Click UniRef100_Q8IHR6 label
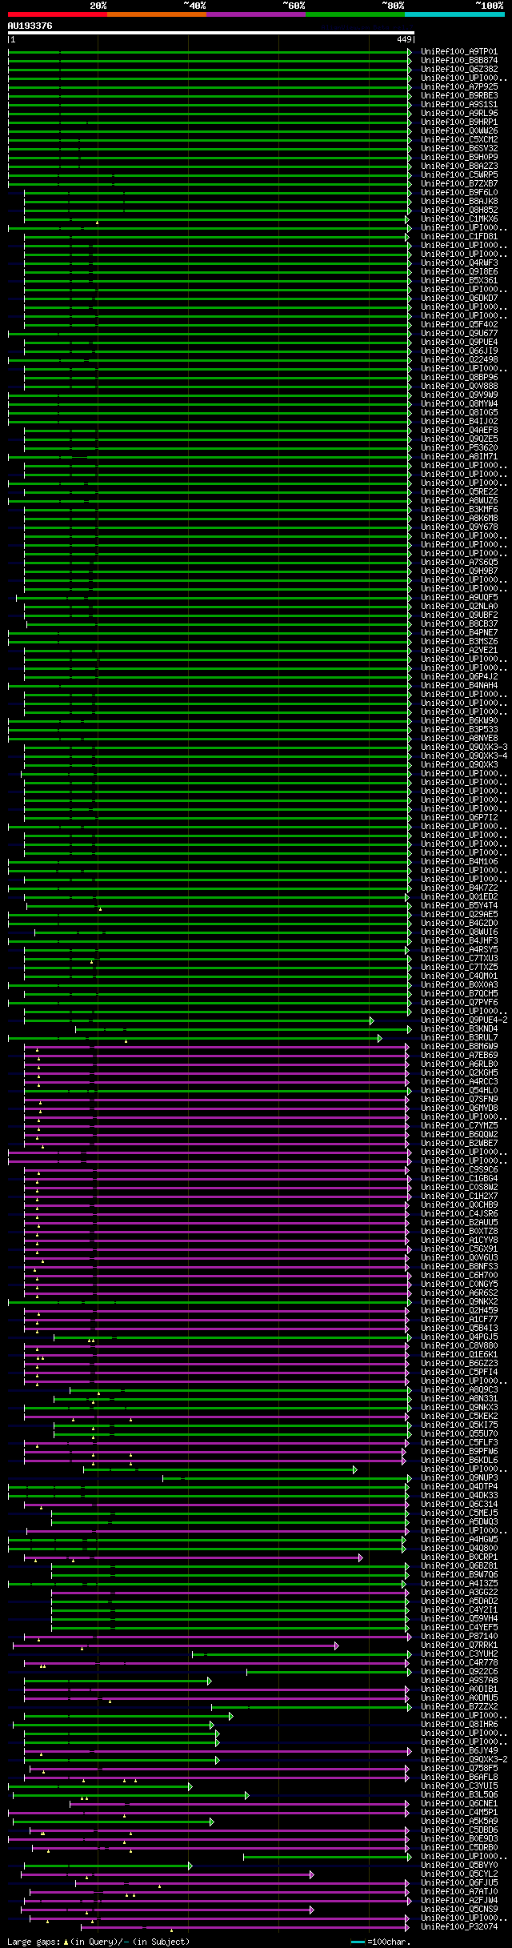Screen dimensions: 512x1948 [459, 1725]
